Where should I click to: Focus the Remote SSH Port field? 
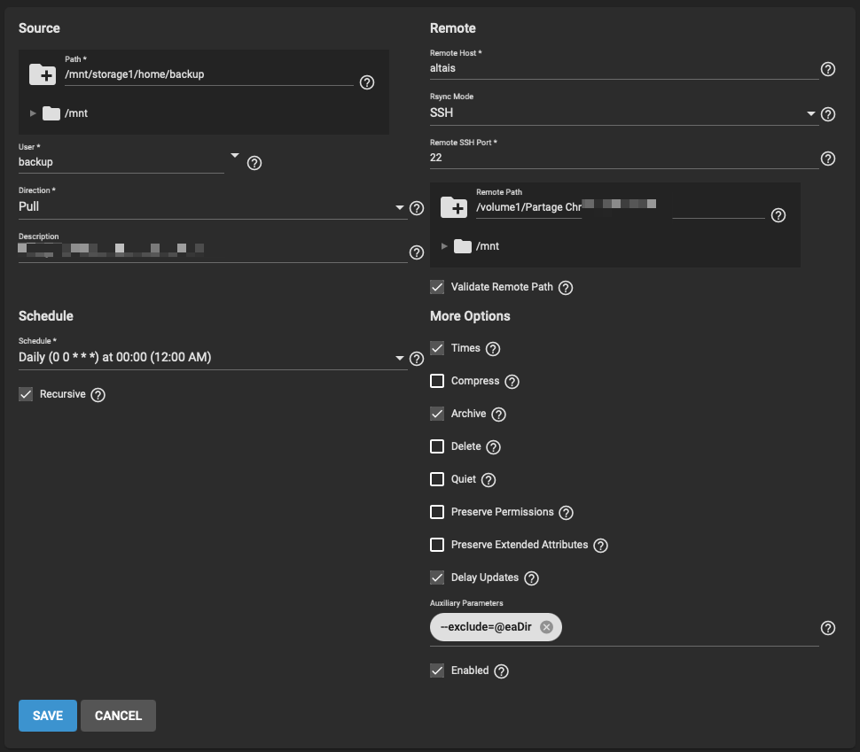click(624, 158)
